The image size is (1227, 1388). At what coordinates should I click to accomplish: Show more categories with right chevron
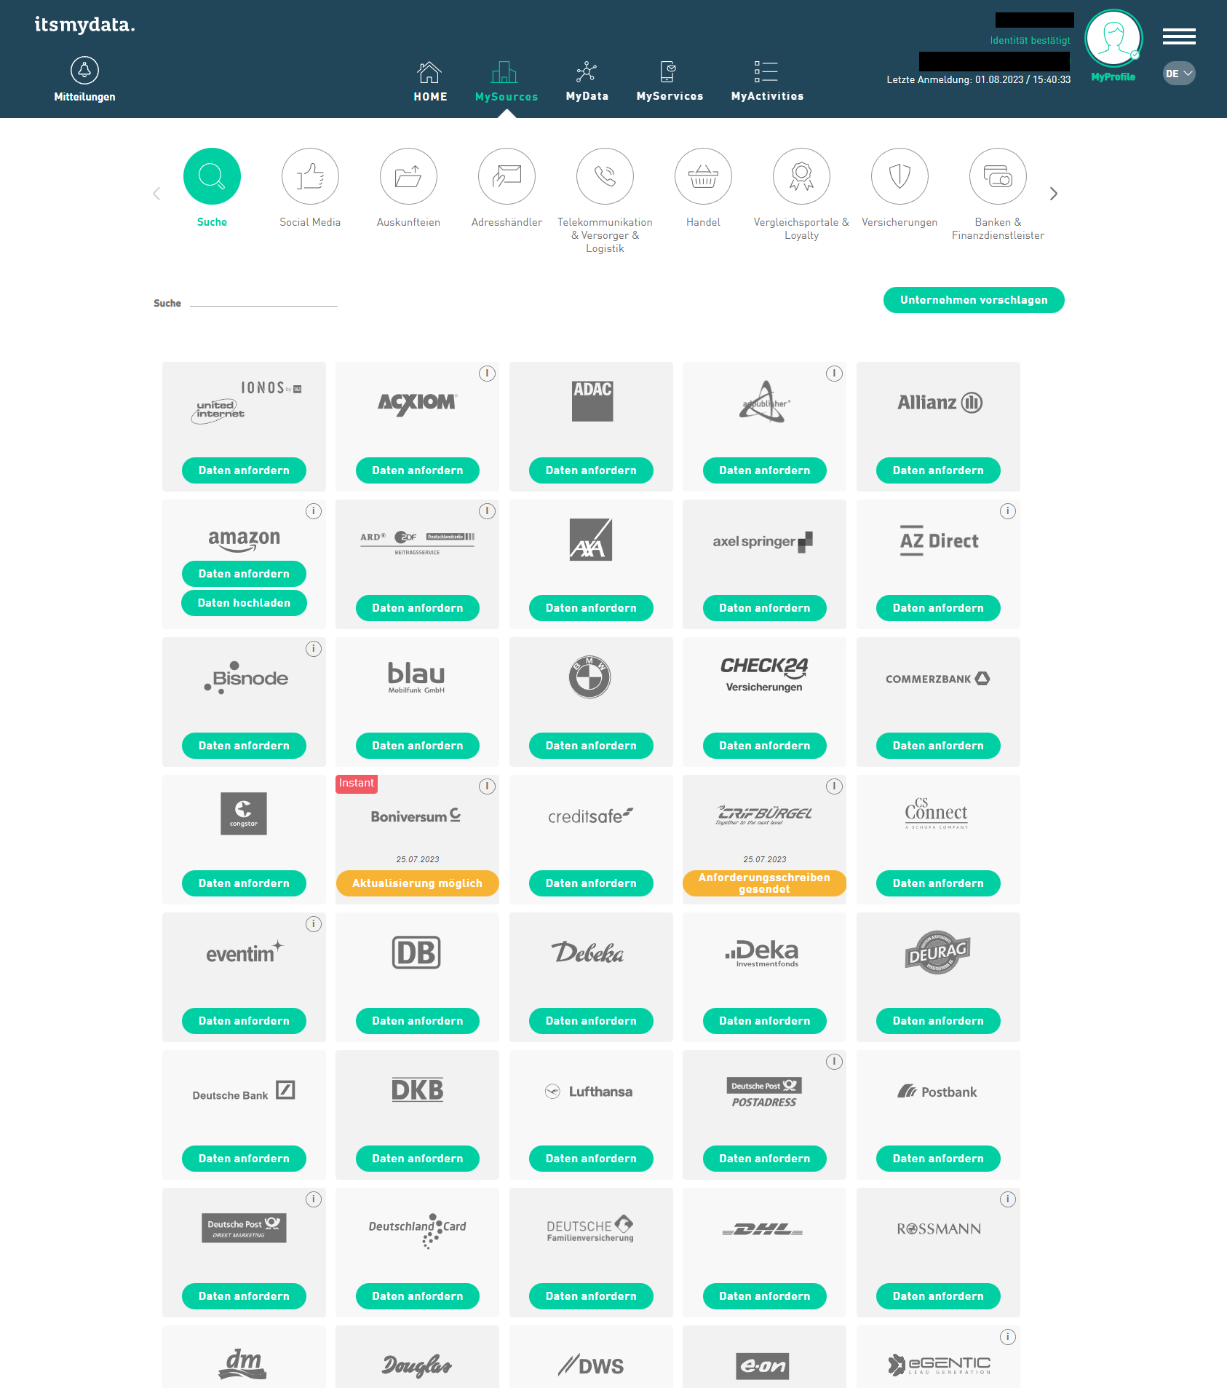pos(1053,194)
